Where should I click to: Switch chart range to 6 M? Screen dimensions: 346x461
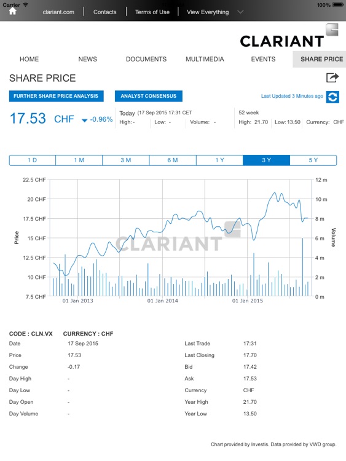[173, 160]
